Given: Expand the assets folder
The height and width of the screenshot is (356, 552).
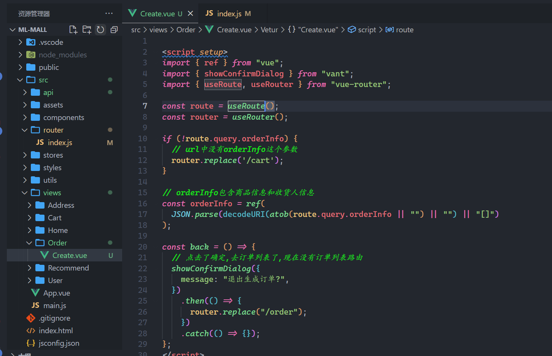Looking at the screenshot, I should 25,105.
